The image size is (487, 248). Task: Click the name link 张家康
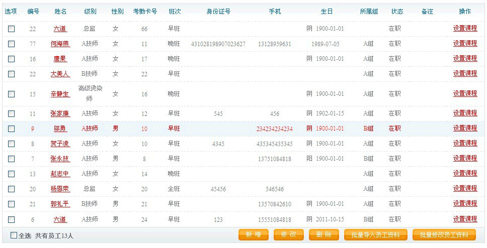[60, 113]
